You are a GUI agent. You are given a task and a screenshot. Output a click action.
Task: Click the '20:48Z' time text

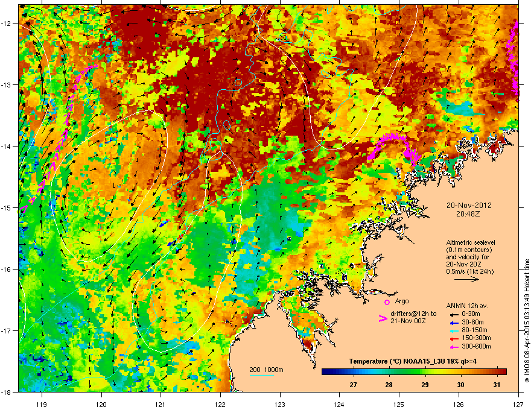(x=469, y=214)
